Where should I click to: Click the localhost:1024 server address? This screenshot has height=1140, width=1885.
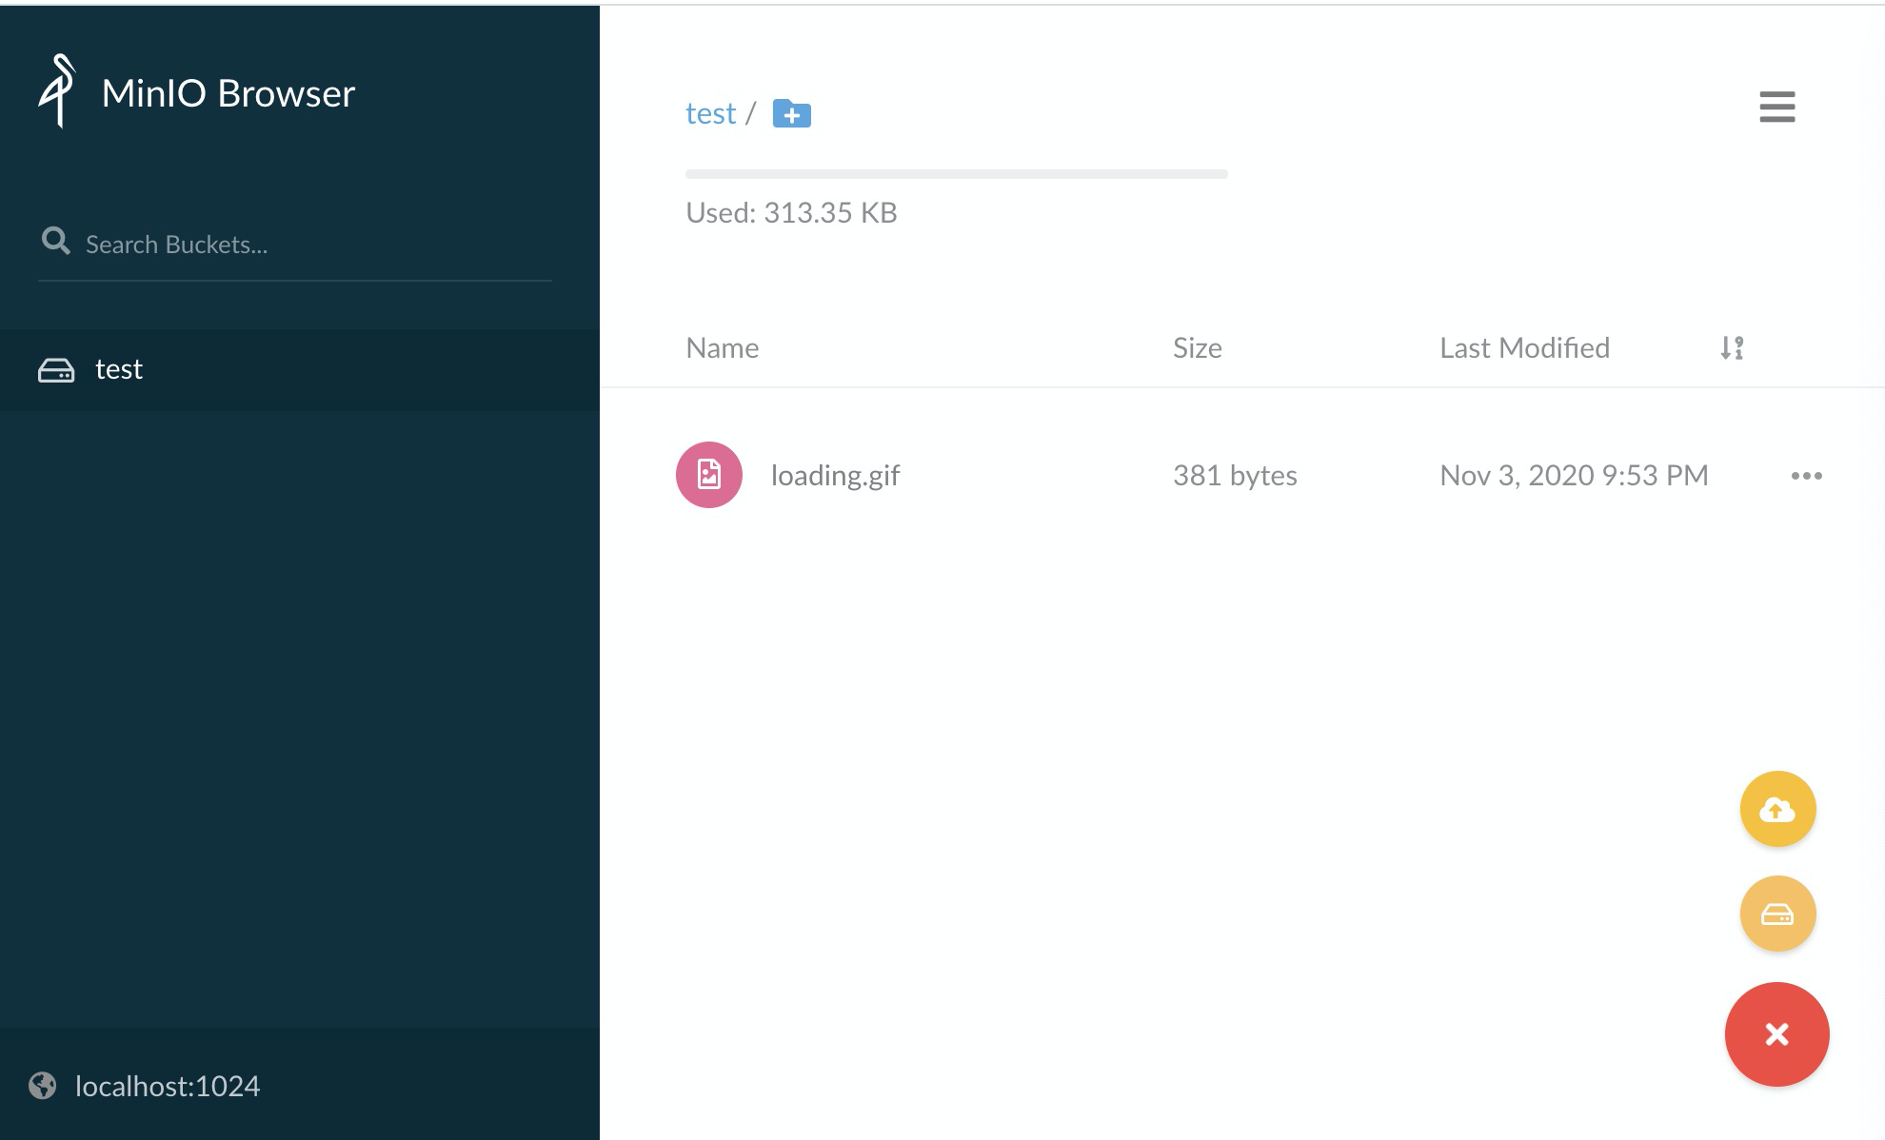[168, 1086]
